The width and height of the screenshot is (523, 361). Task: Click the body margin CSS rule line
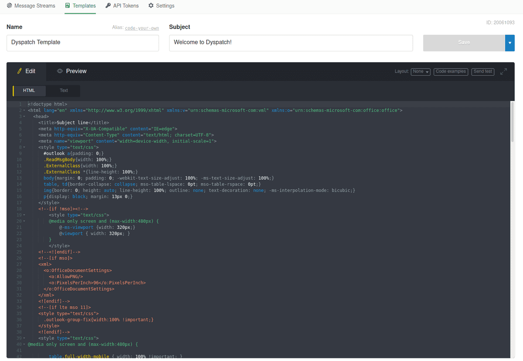pos(159,178)
